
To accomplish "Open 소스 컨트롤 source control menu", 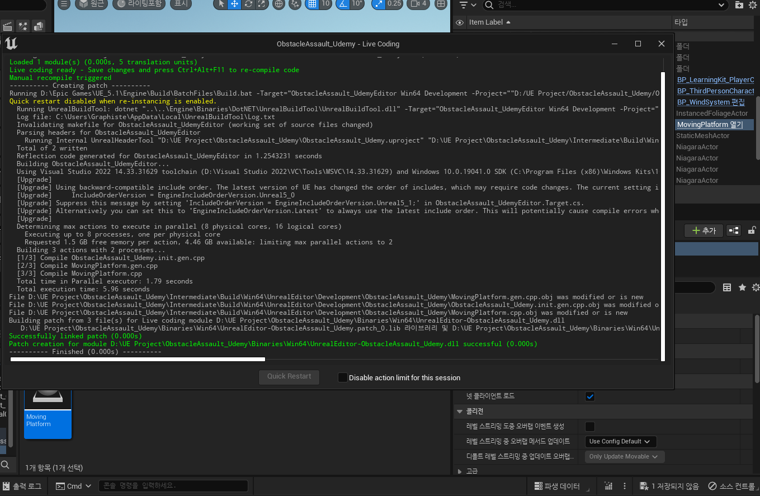I will tap(732, 486).
